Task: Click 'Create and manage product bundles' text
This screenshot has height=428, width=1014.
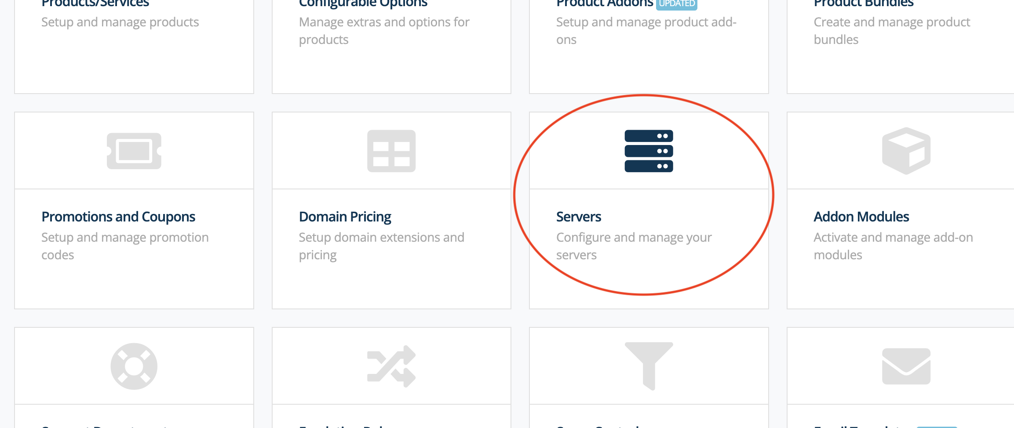Action: tap(892, 31)
